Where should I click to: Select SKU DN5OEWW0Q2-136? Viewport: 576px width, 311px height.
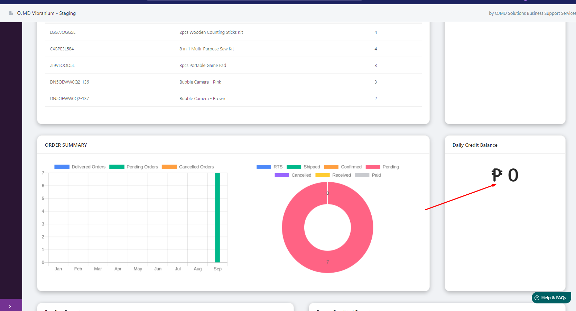69,82
